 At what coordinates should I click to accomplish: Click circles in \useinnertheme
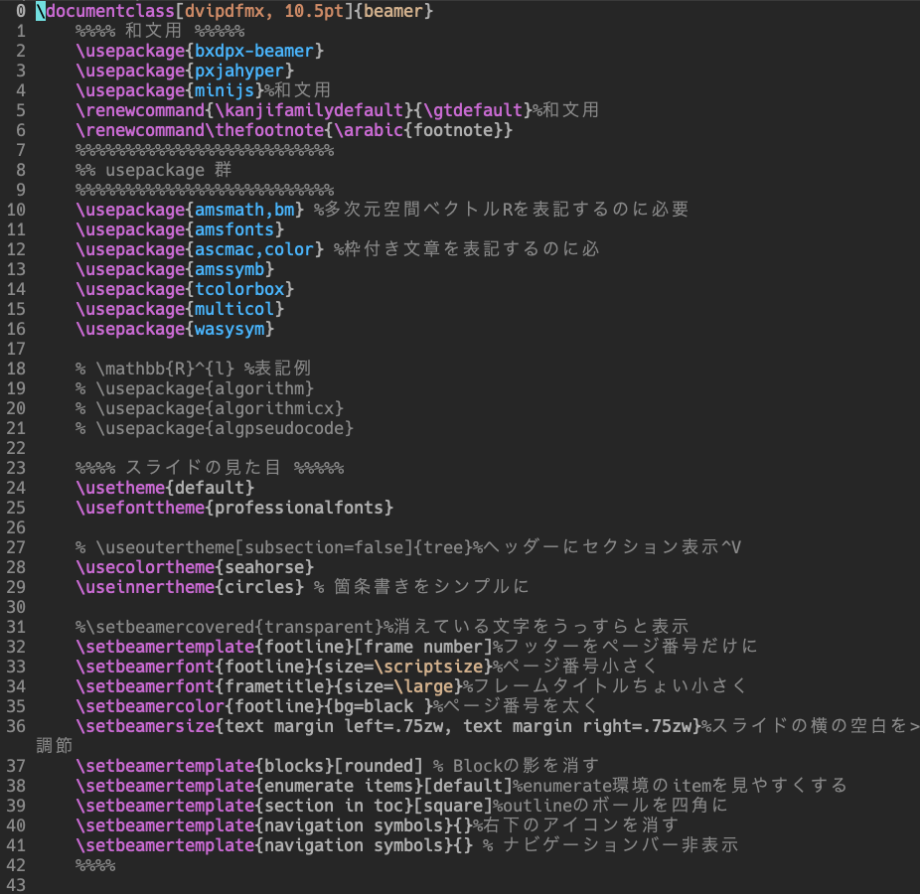(259, 587)
